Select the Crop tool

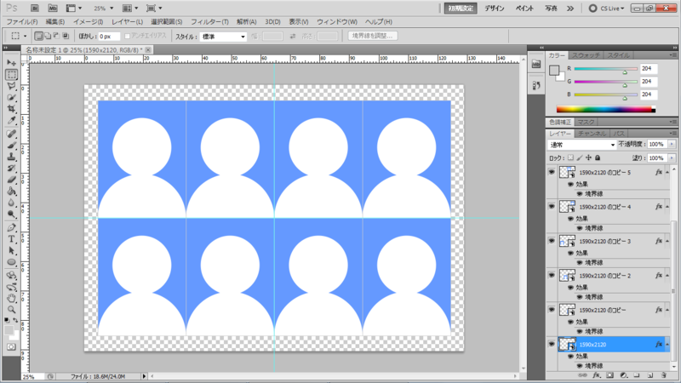pyautogui.click(x=12, y=109)
